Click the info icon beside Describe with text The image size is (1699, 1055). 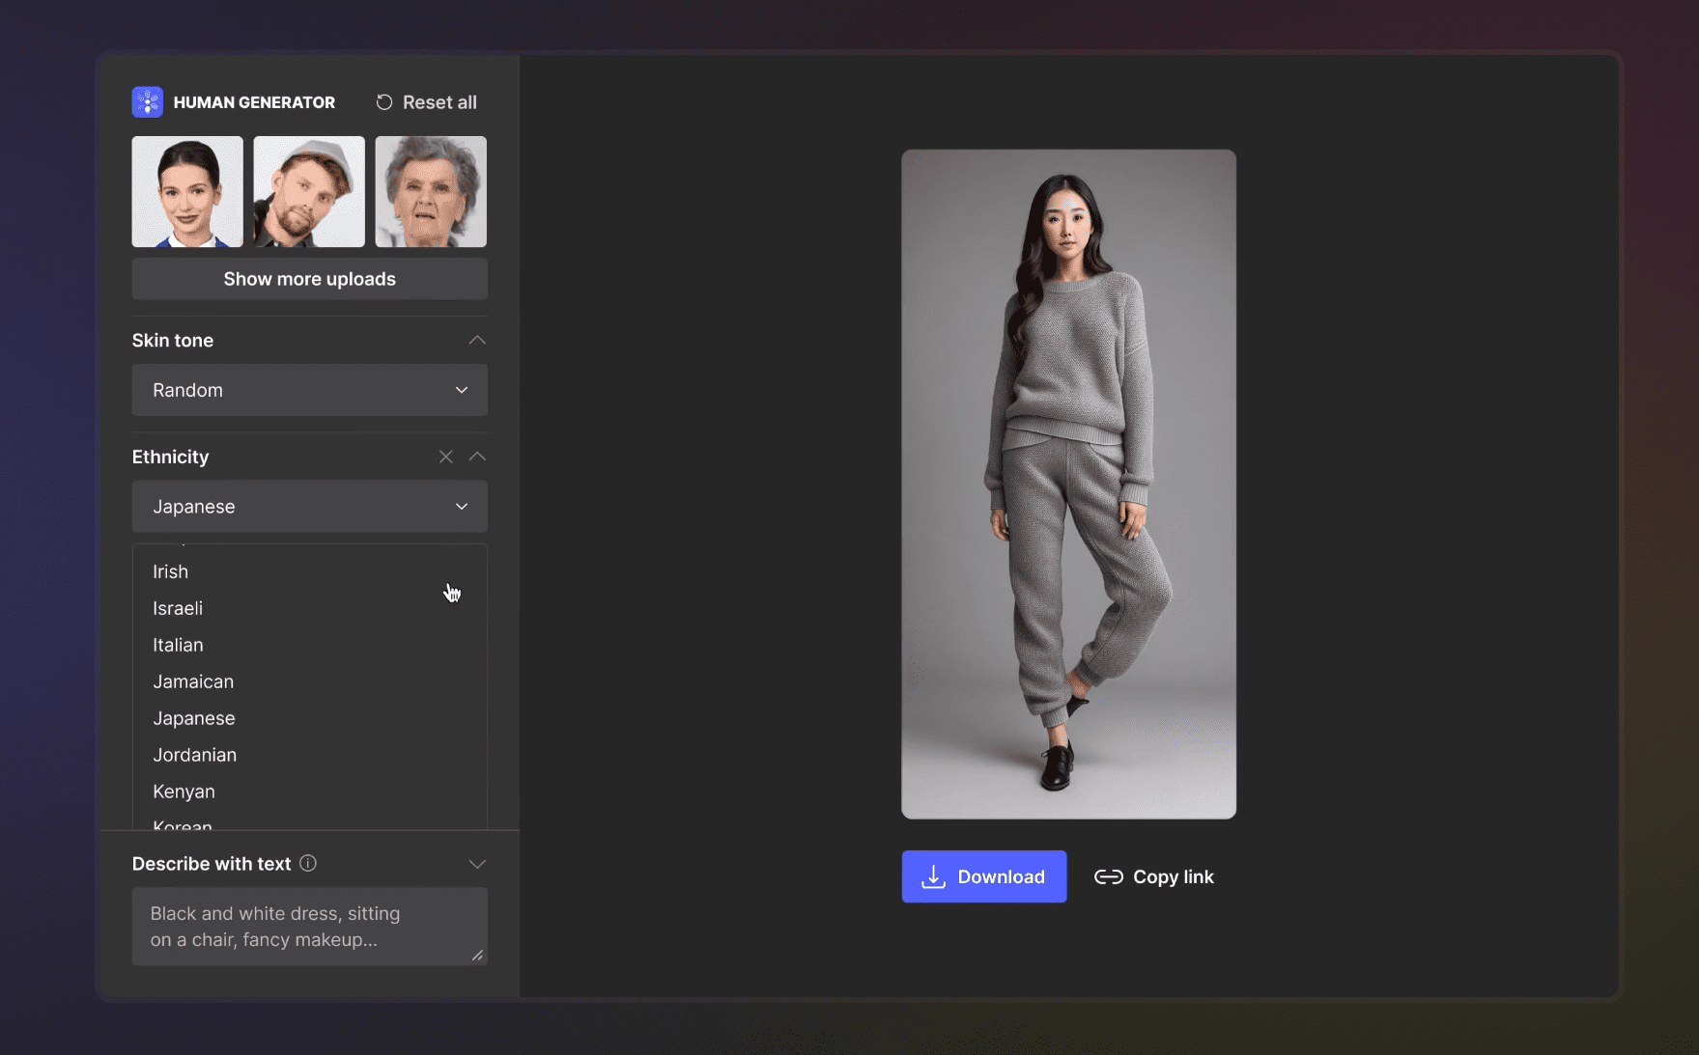tap(308, 864)
